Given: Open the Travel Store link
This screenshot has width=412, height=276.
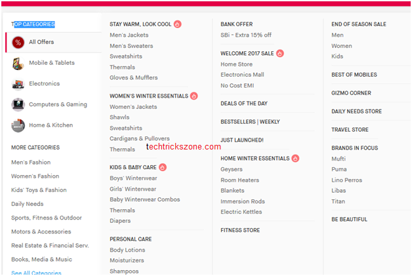Looking at the screenshot, I should (350, 130).
